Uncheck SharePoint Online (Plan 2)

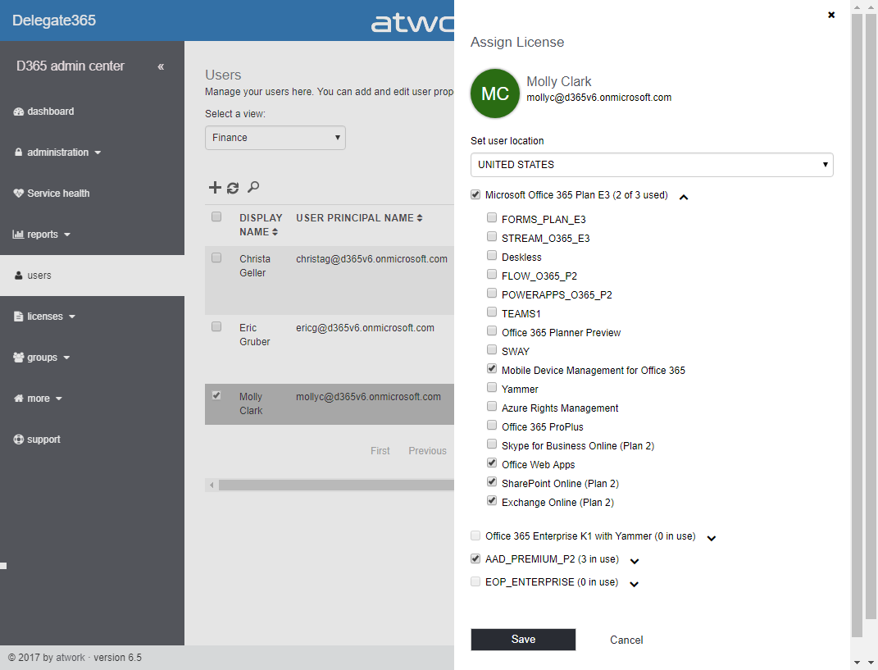(492, 481)
